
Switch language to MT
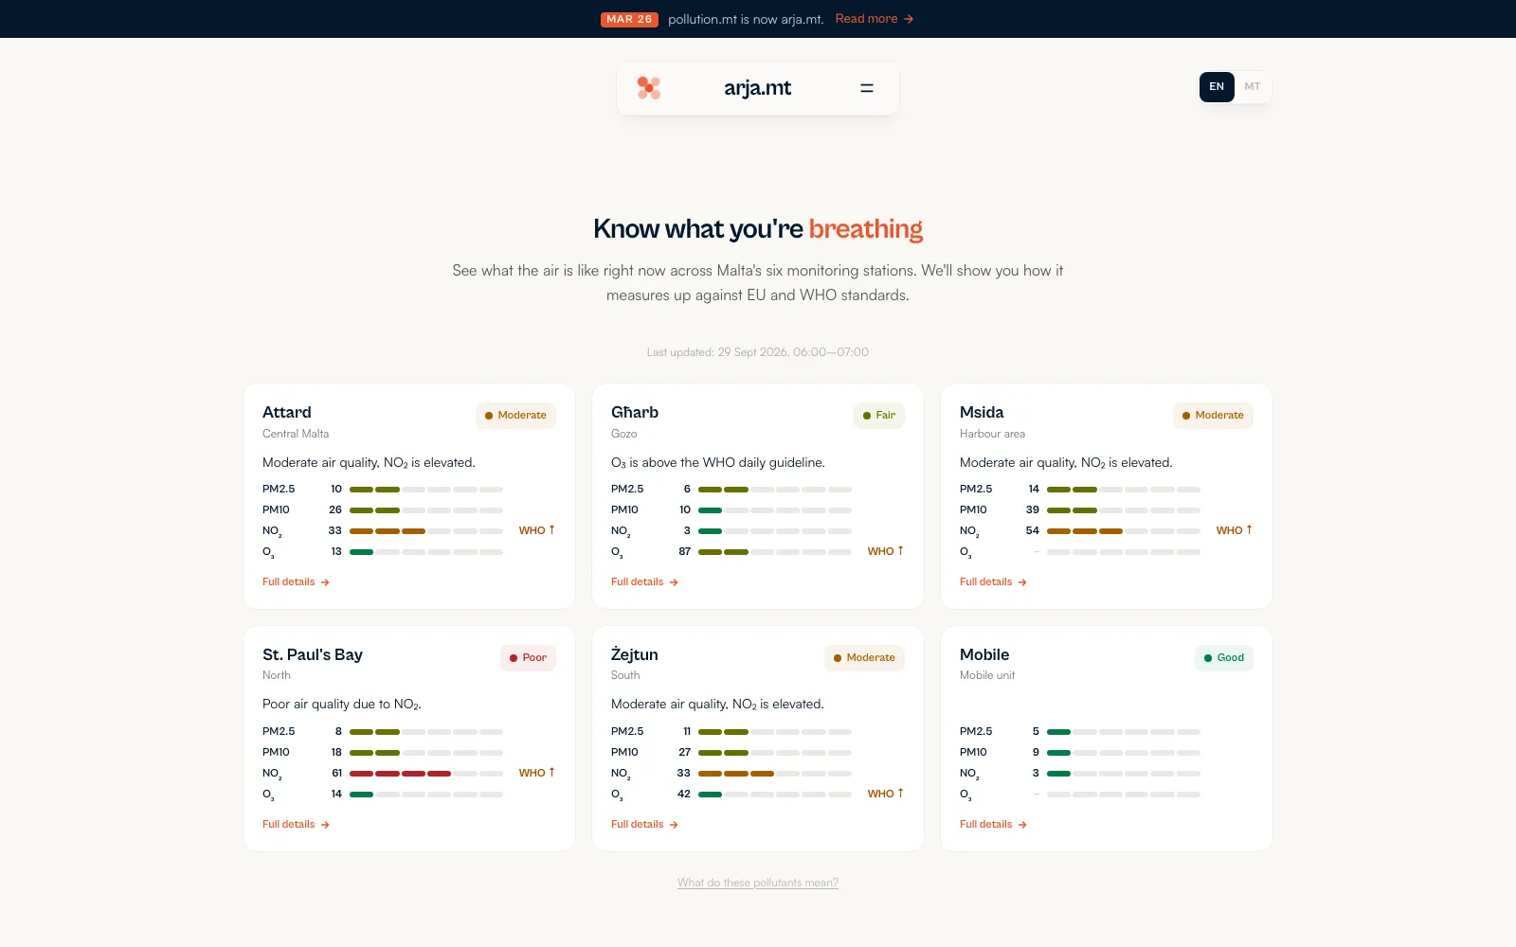point(1252,87)
